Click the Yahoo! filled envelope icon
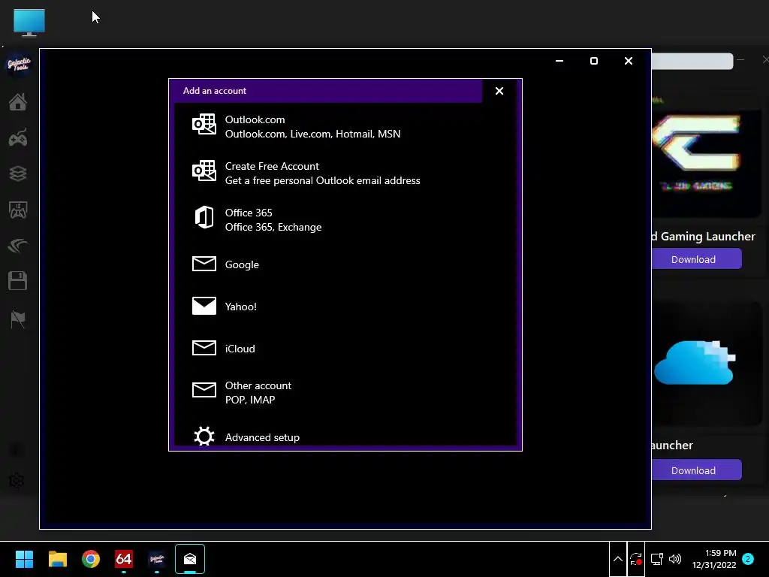Image resolution: width=769 pixels, height=577 pixels. [x=204, y=306]
